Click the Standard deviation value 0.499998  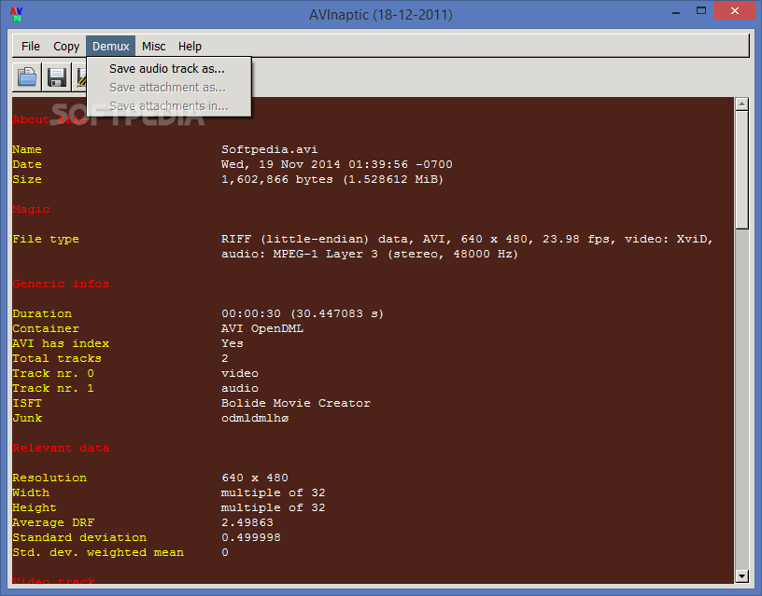coord(251,538)
